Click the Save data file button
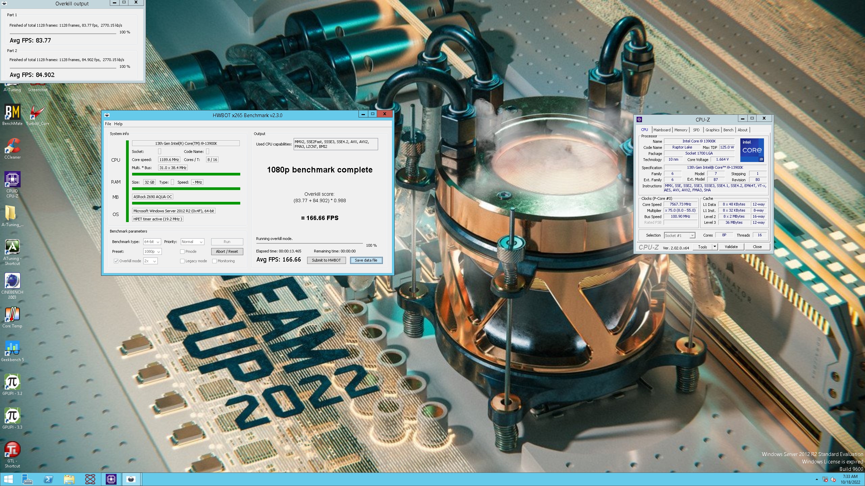The width and height of the screenshot is (865, 486). tap(366, 260)
